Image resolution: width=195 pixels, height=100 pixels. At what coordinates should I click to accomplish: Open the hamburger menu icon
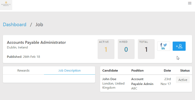[190, 3]
